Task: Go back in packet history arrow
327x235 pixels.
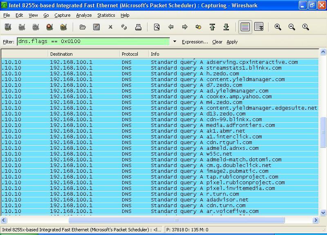Action: [x=171, y=27]
